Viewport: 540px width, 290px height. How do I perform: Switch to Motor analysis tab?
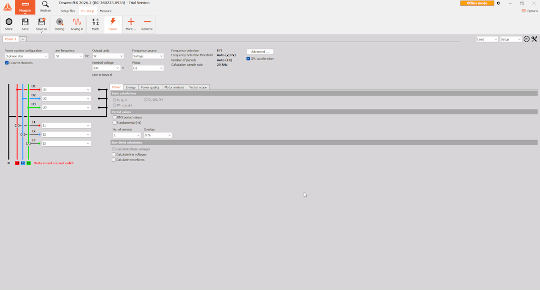coord(174,87)
